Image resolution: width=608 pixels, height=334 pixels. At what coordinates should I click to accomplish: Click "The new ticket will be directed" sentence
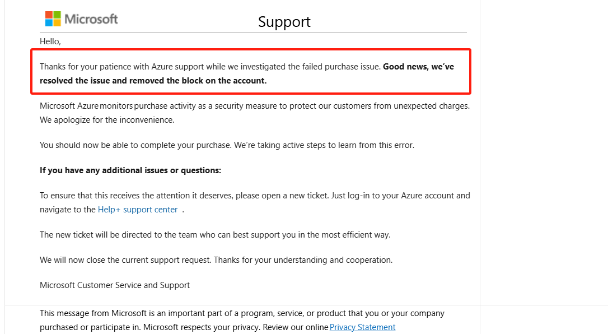(x=215, y=235)
